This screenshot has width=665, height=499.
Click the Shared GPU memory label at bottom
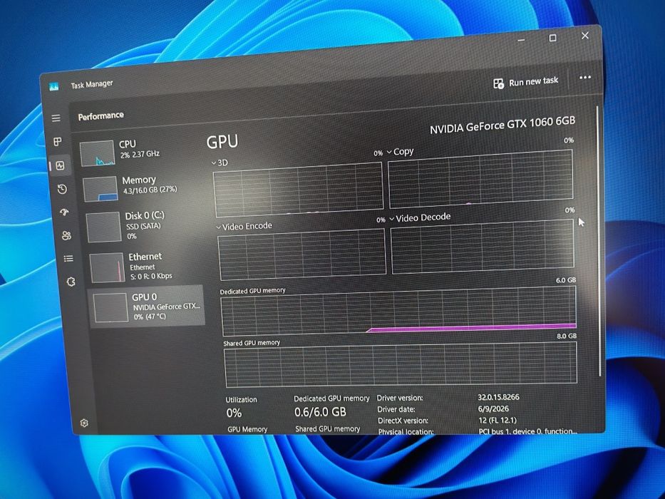(327, 429)
